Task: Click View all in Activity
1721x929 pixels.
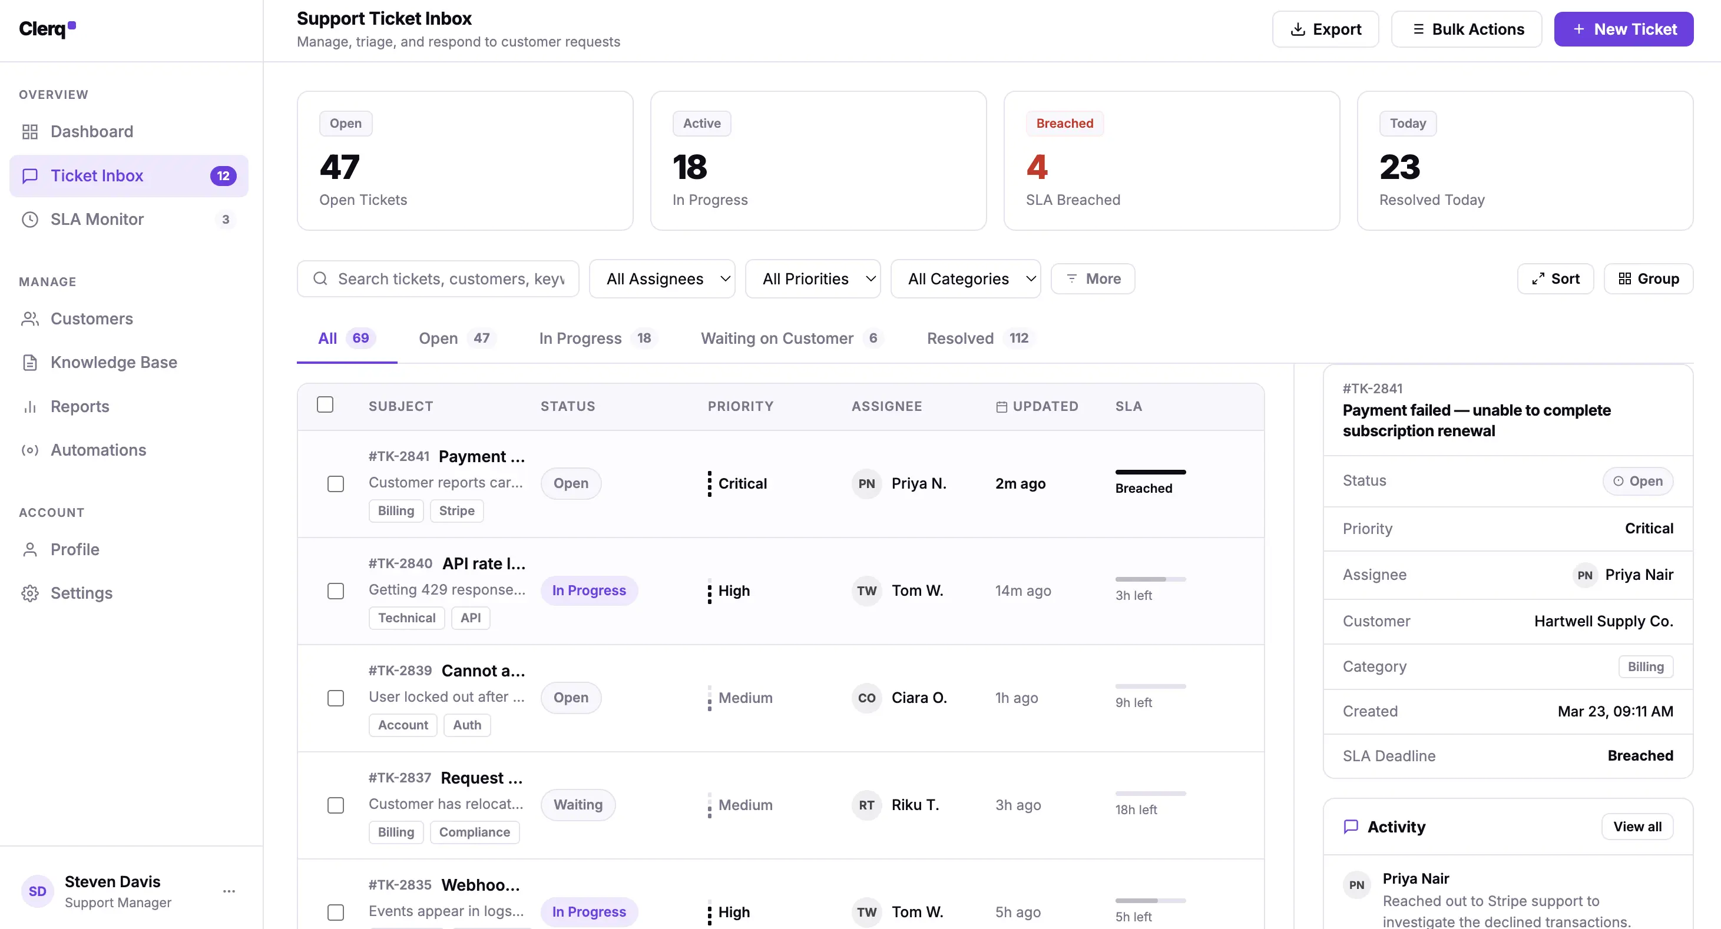Action: [x=1637, y=827]
